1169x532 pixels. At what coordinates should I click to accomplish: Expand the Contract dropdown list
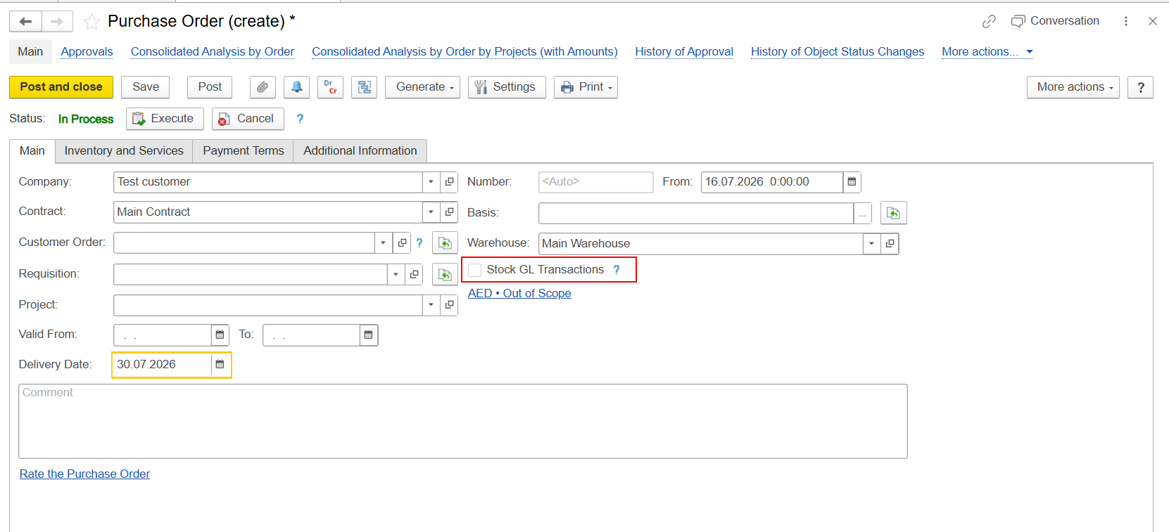click(431, 212)
